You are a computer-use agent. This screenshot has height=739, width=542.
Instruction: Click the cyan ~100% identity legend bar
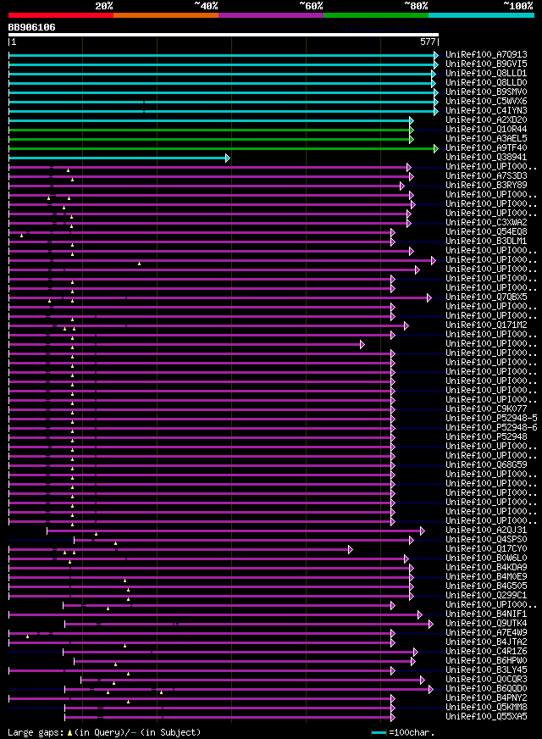[481, 15]
